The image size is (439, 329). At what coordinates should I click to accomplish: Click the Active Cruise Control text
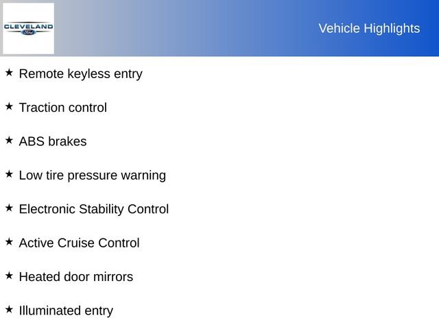tap(79, 243)
